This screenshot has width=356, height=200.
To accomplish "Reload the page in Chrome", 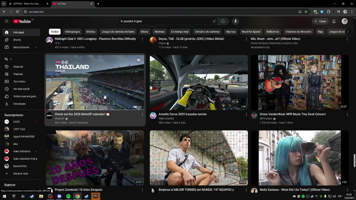I will click(17, 12).
